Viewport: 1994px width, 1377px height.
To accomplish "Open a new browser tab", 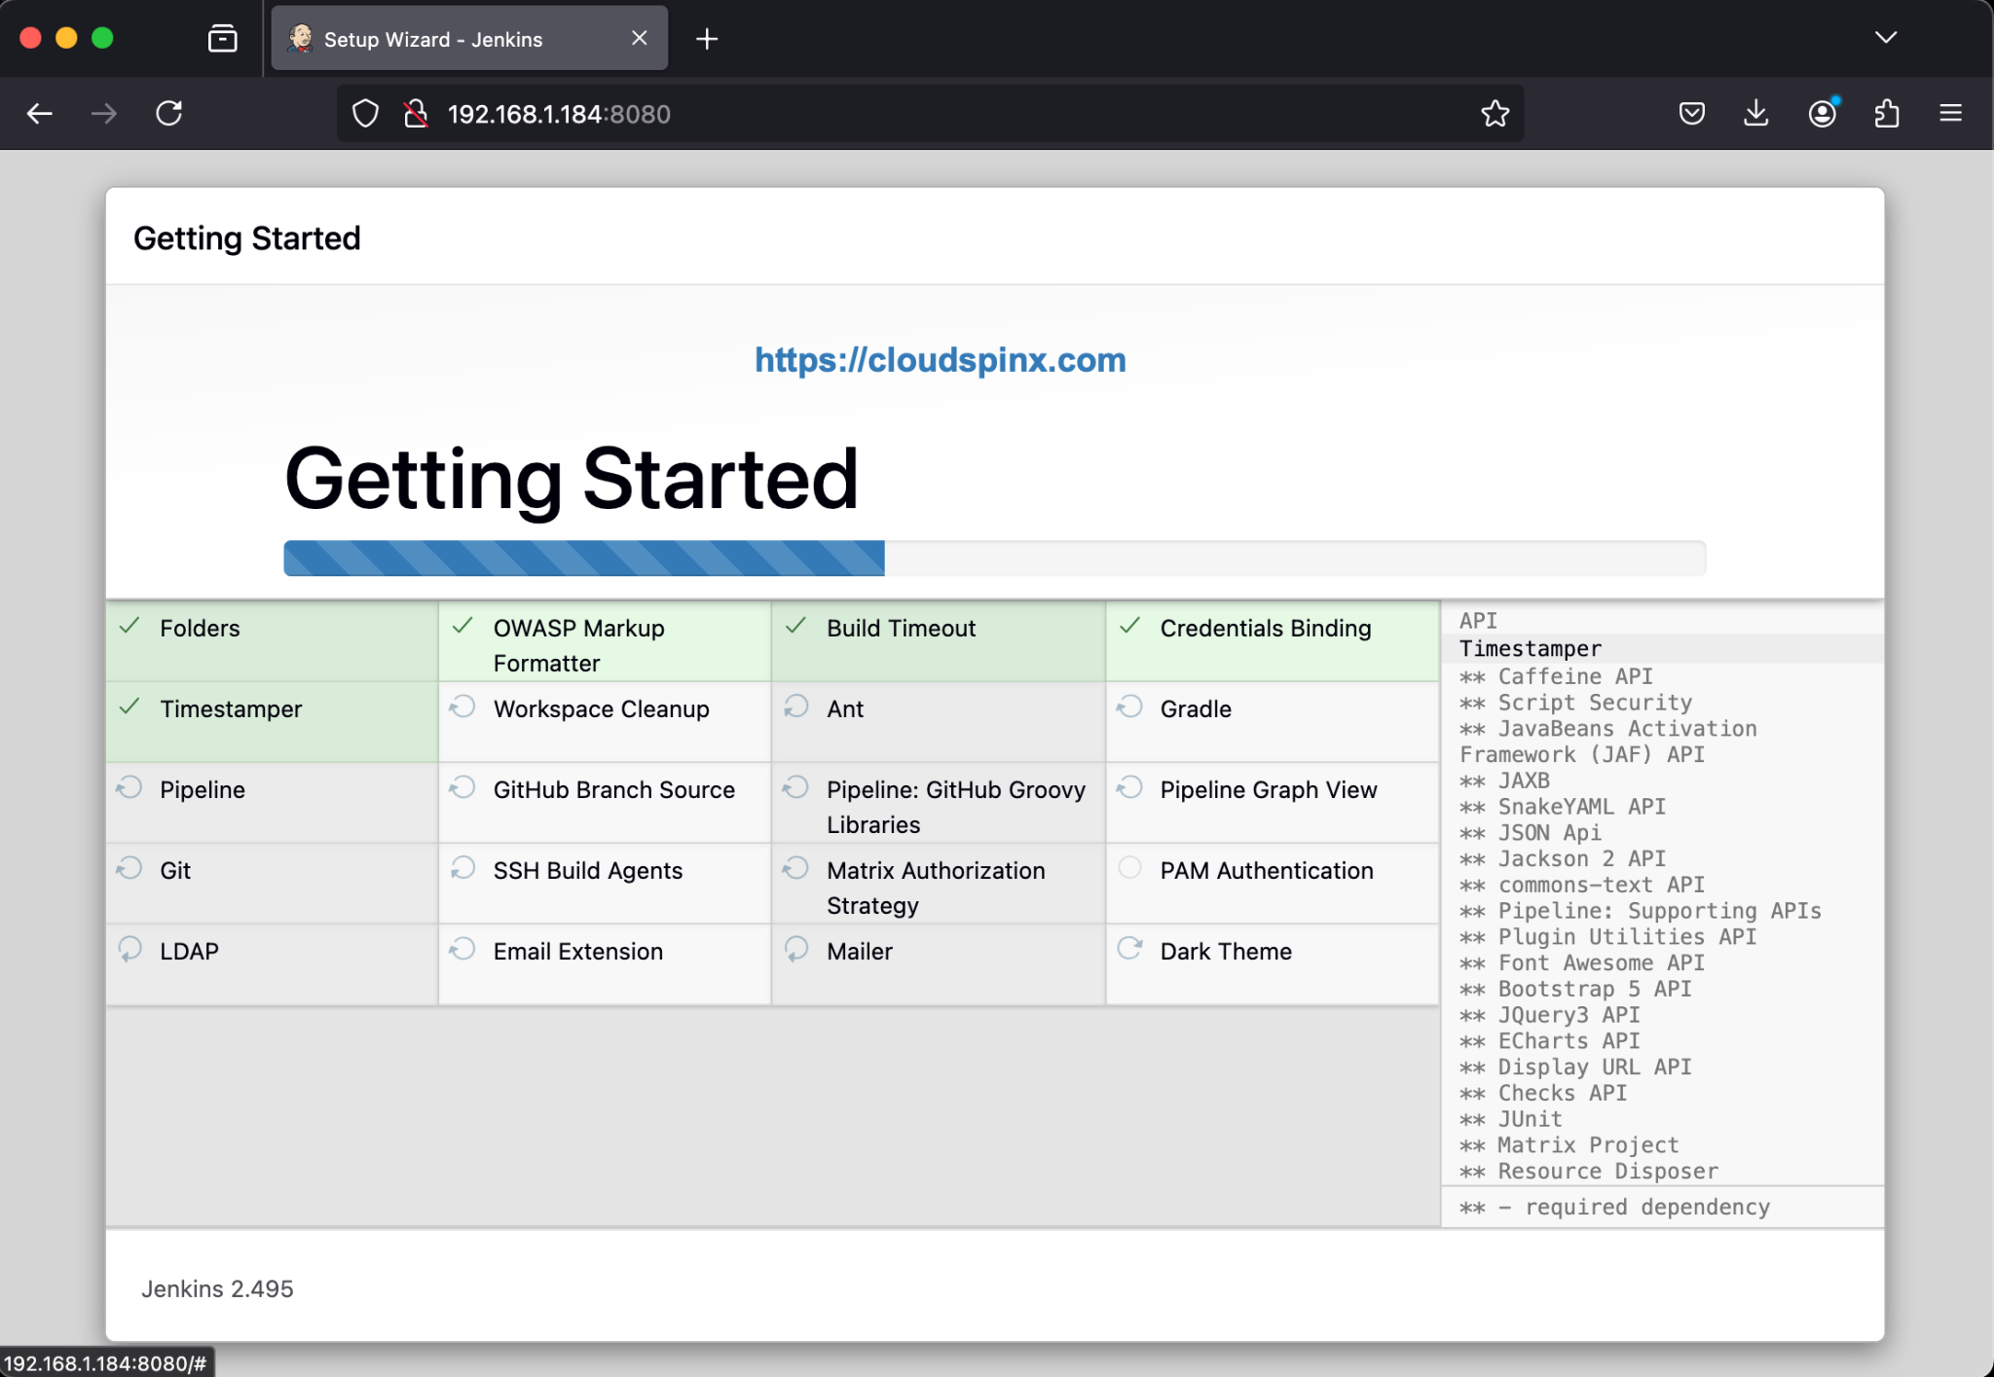I will [x=707, y=39].
